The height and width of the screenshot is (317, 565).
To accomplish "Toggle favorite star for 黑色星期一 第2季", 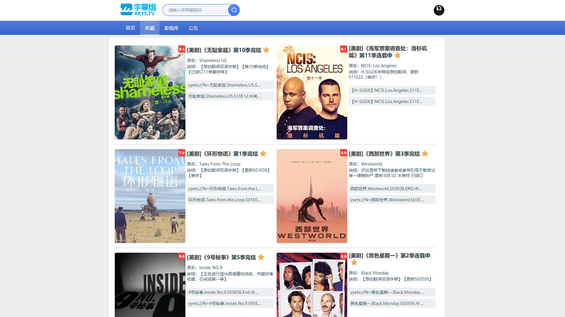I will [x=354, y=262].
